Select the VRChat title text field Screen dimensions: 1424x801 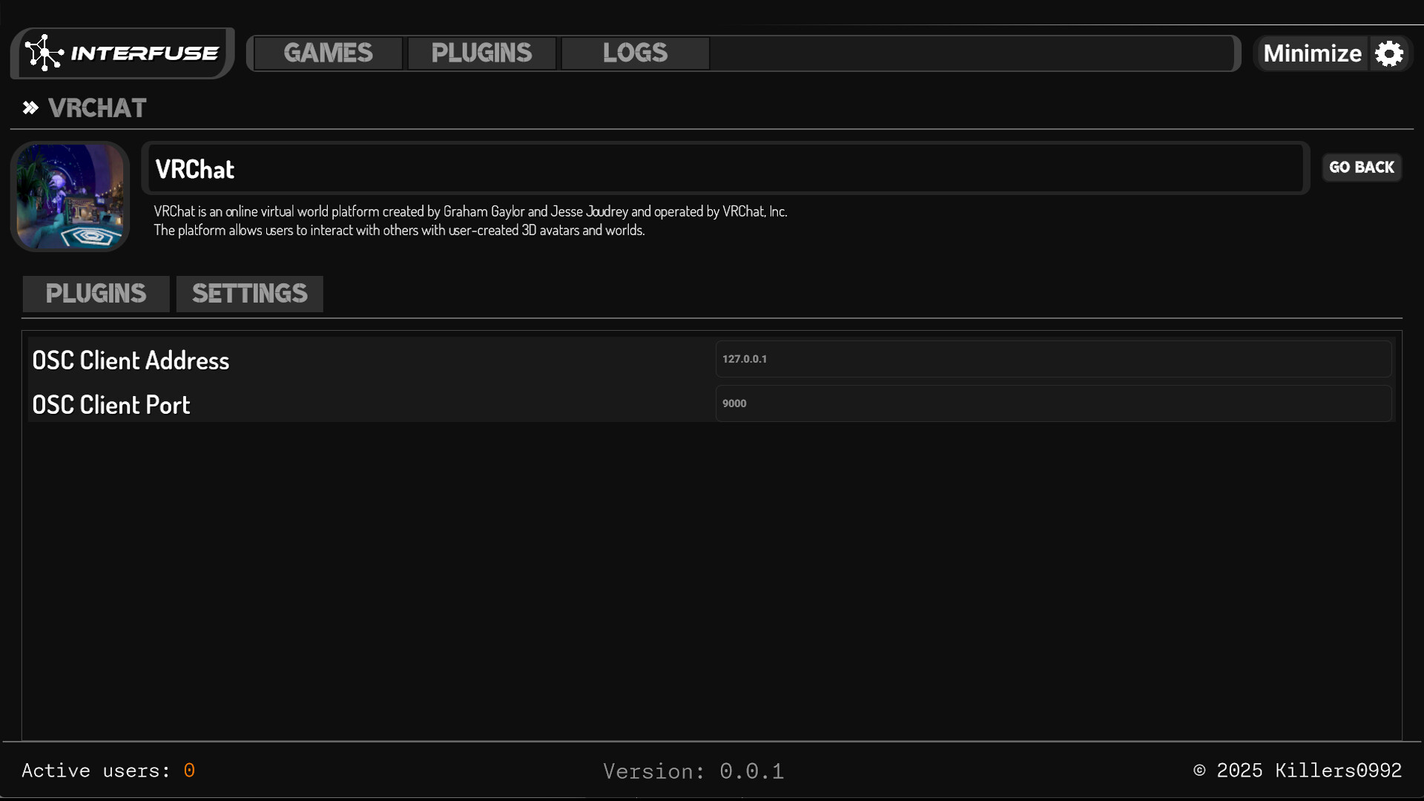725,168
